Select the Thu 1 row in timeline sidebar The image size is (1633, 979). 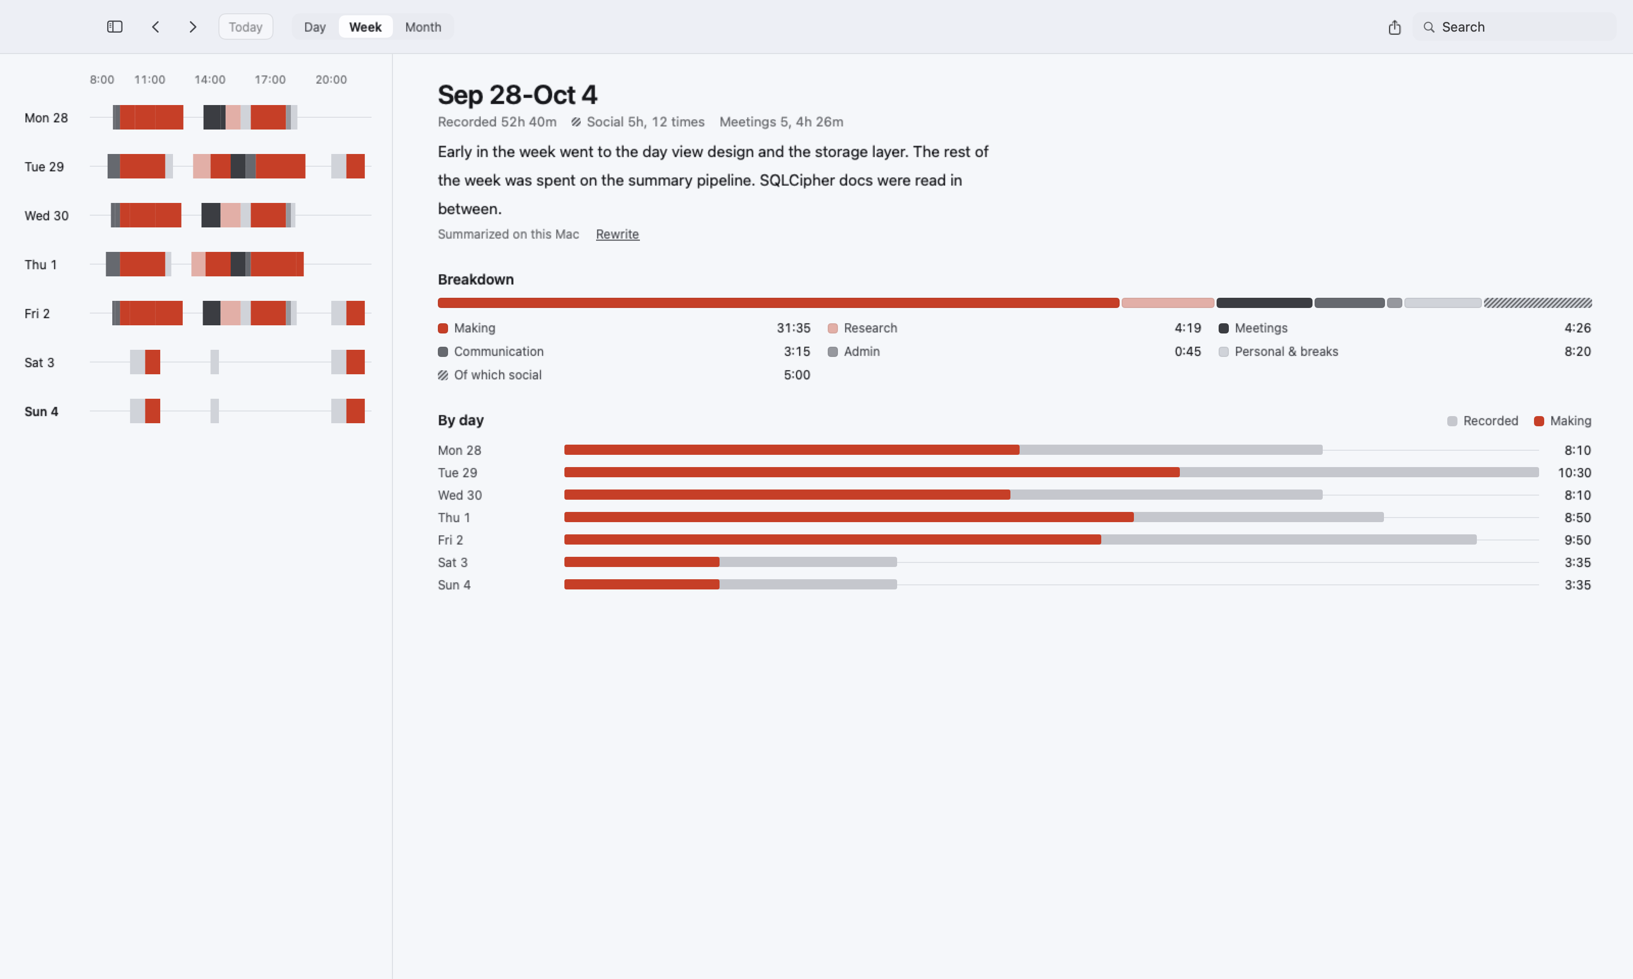196,264
